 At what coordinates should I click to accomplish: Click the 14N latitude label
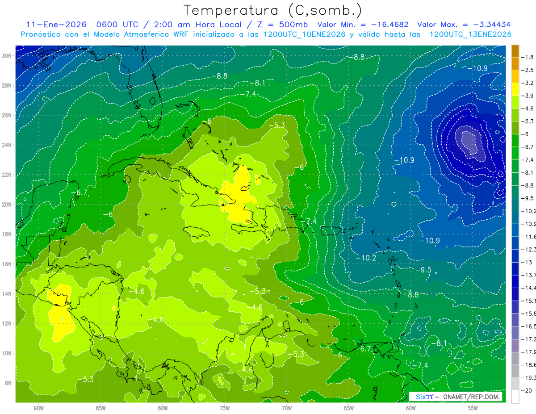point(7,293)
